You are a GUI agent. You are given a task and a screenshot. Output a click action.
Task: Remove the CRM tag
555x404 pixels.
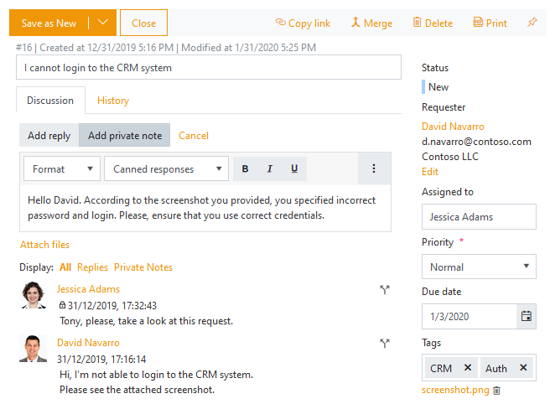tap(468, 368)
